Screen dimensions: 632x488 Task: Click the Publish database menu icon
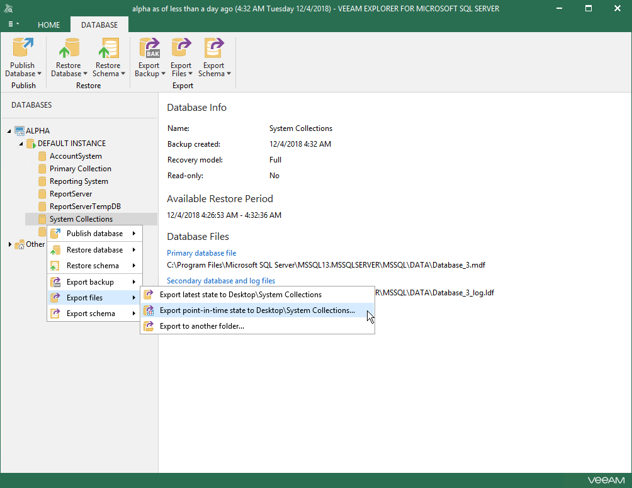click(x=55, y=234)
